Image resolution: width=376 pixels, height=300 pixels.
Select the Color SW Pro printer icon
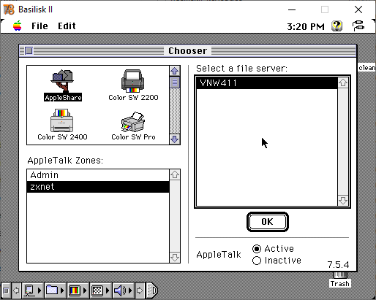[133, 126]
